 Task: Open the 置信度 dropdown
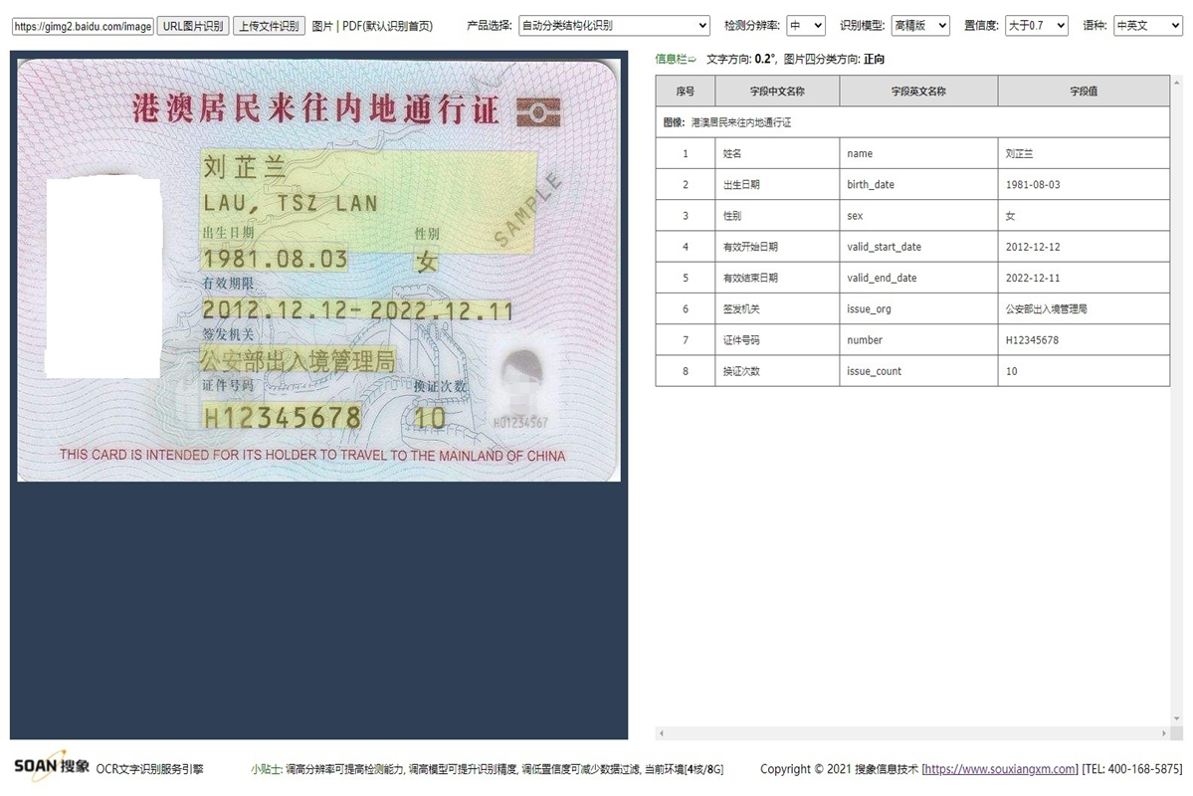1035,25
